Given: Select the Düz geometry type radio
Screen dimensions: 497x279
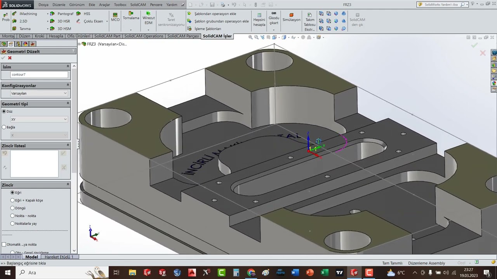Looking at the screenshot, I should [4, 111].
